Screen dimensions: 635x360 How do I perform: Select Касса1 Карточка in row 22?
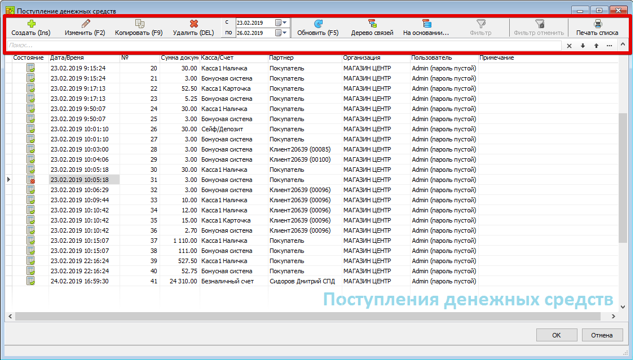tap(233, 88)
